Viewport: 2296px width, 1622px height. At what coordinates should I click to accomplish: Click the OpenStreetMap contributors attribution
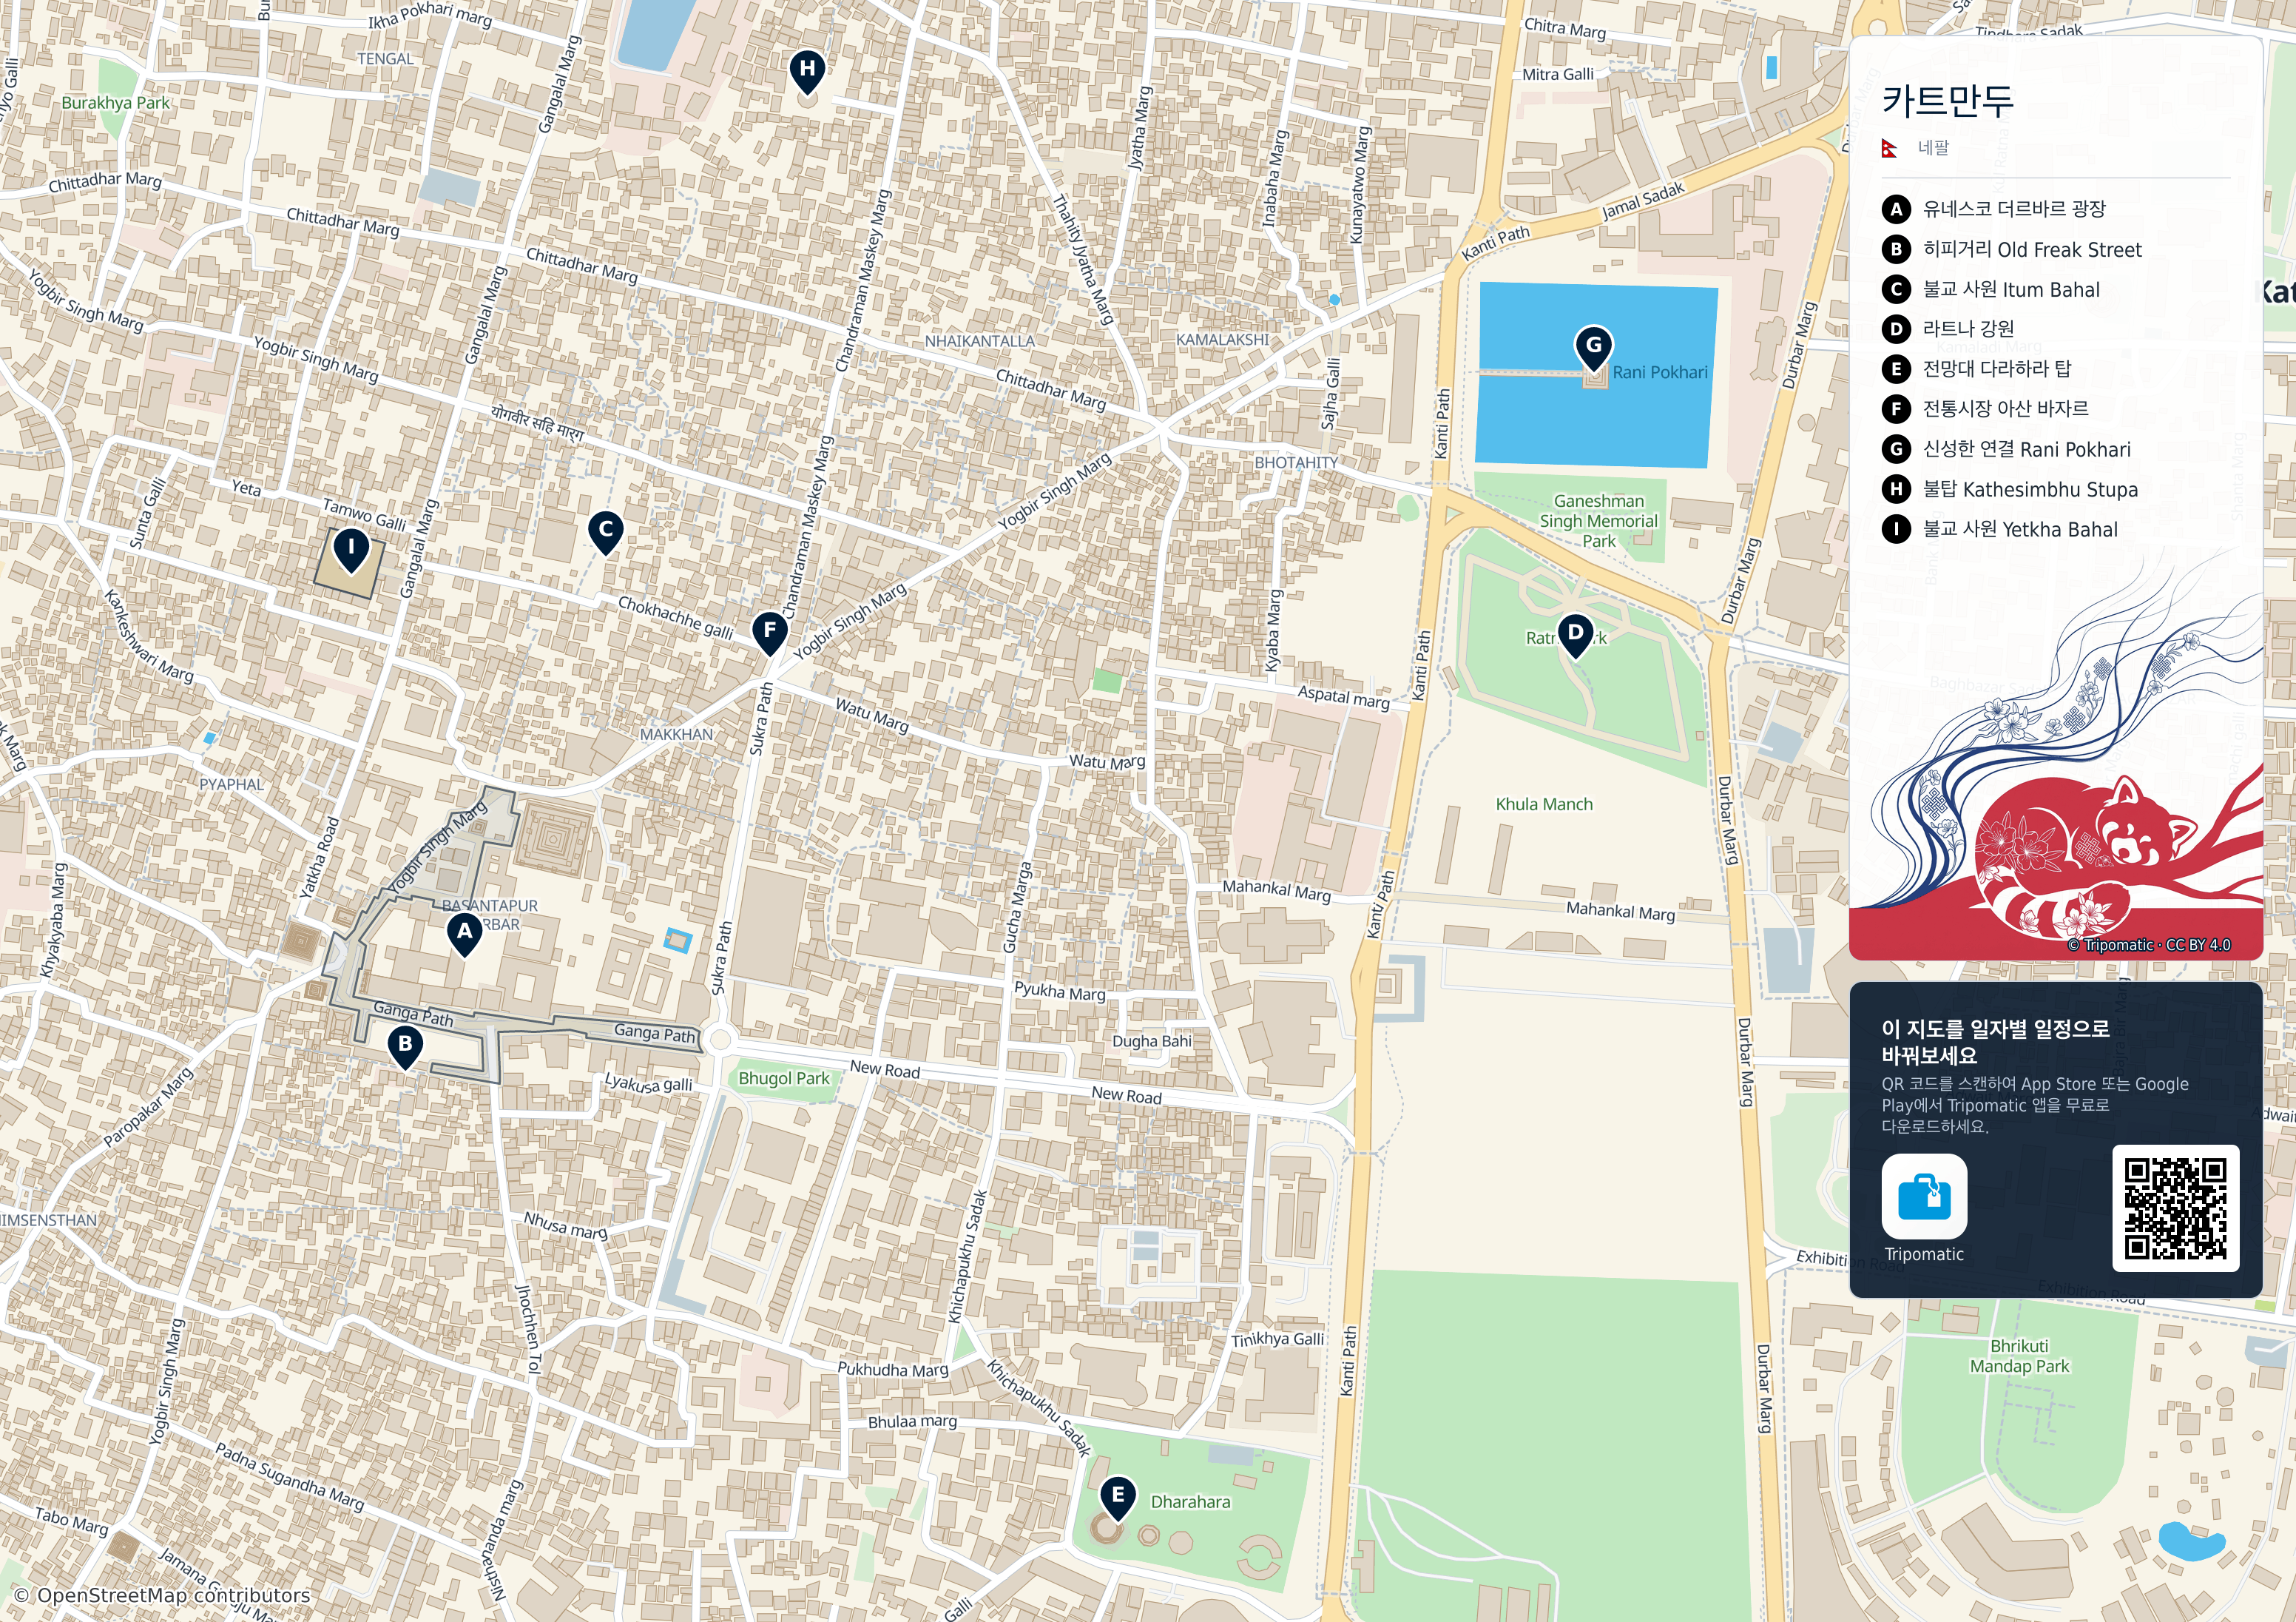click(162, 1595)
